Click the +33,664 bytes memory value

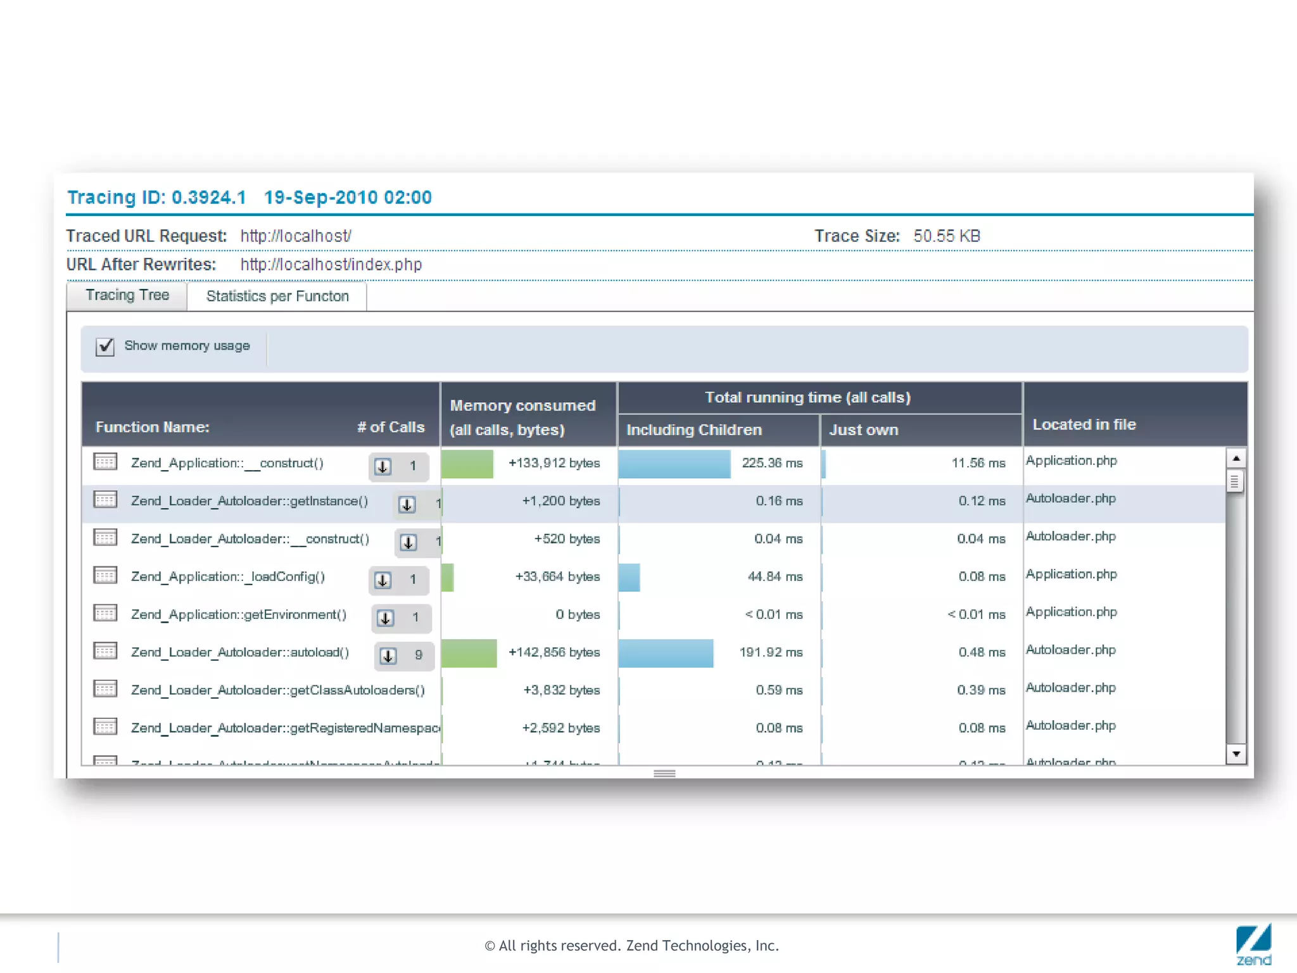click(557, 576)
